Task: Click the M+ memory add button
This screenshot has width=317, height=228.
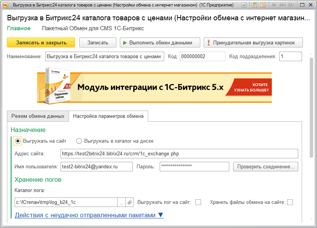Action: pyautogui.click(x=283, y=5)
